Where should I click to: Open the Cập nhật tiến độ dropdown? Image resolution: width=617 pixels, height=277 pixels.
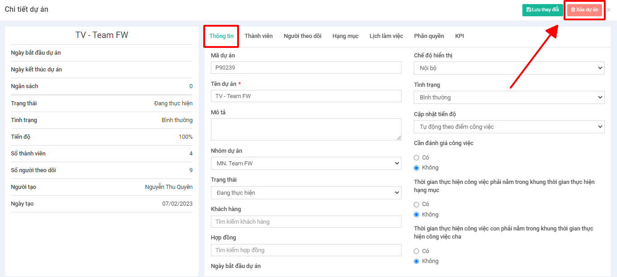(x=509, y=127)
